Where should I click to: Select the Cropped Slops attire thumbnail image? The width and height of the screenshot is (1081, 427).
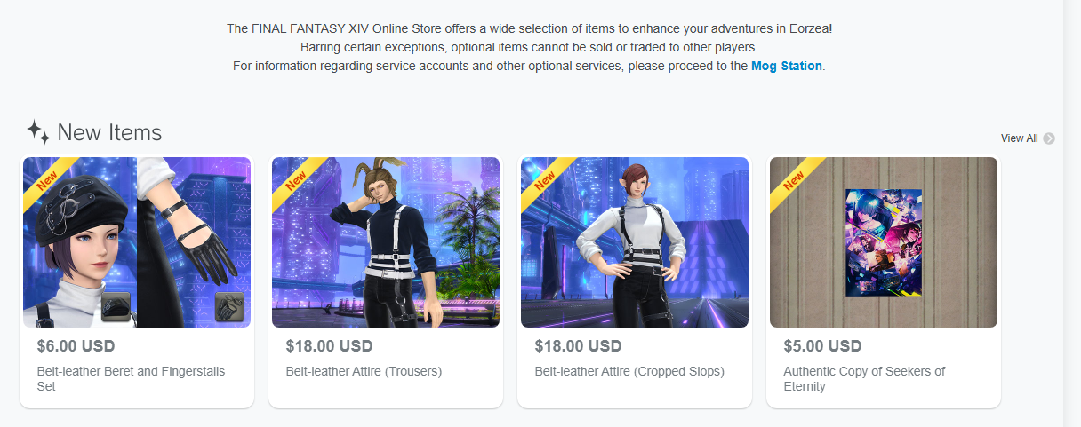pos(635,242)
